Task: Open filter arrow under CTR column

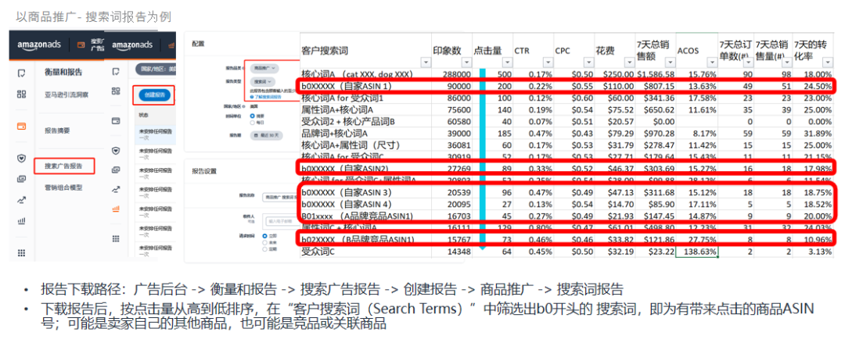Action: [548, 63]
